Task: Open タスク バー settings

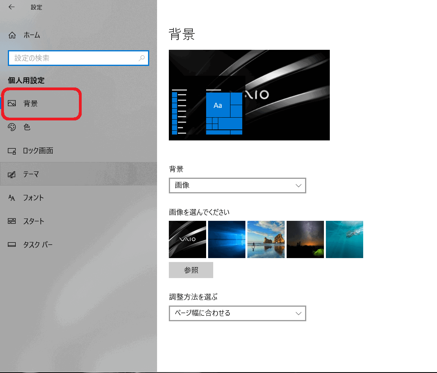Action: pyautogui.click(x=79, y=245)
